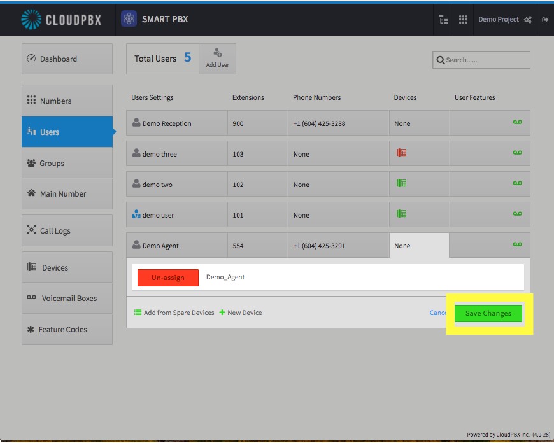Viewport: 554px width, 443px height.
Task: Click the logout icon in top bar
Action: pyautogui.click(x=545, y=20)
